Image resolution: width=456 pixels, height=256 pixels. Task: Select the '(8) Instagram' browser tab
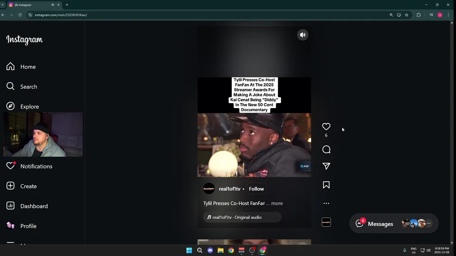point(34,5)
